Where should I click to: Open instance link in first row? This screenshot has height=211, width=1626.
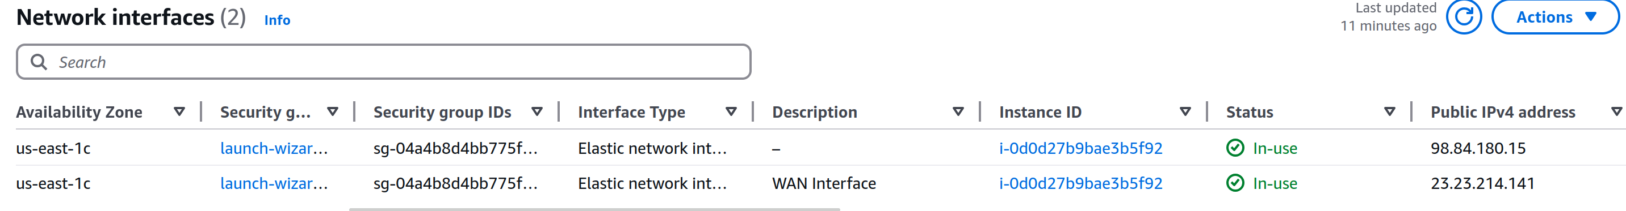coord(1080,148)
